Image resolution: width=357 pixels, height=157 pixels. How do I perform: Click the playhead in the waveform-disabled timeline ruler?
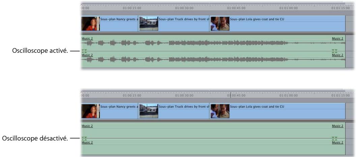tap(230, 95)
